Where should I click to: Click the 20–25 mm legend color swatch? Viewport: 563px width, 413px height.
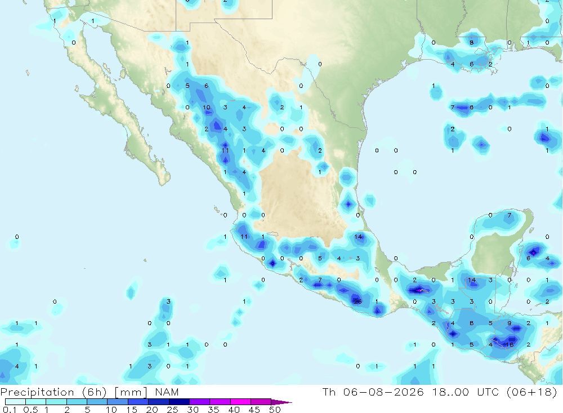point(159,402)
